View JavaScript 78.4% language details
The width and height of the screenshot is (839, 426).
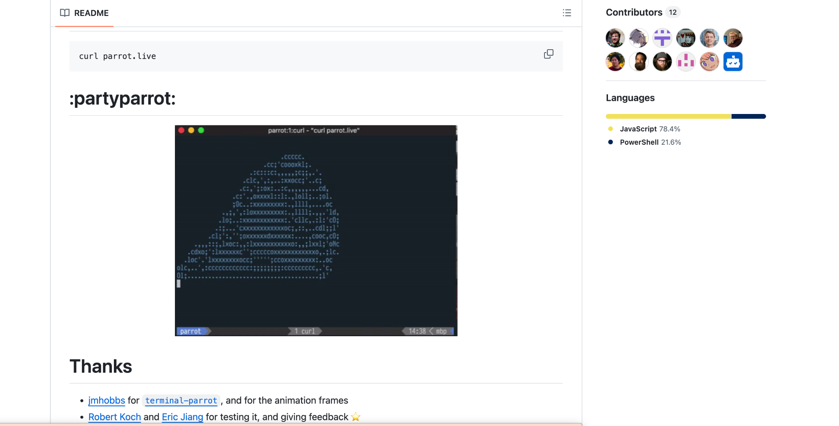pyautogui.click(x=649, y=129)
